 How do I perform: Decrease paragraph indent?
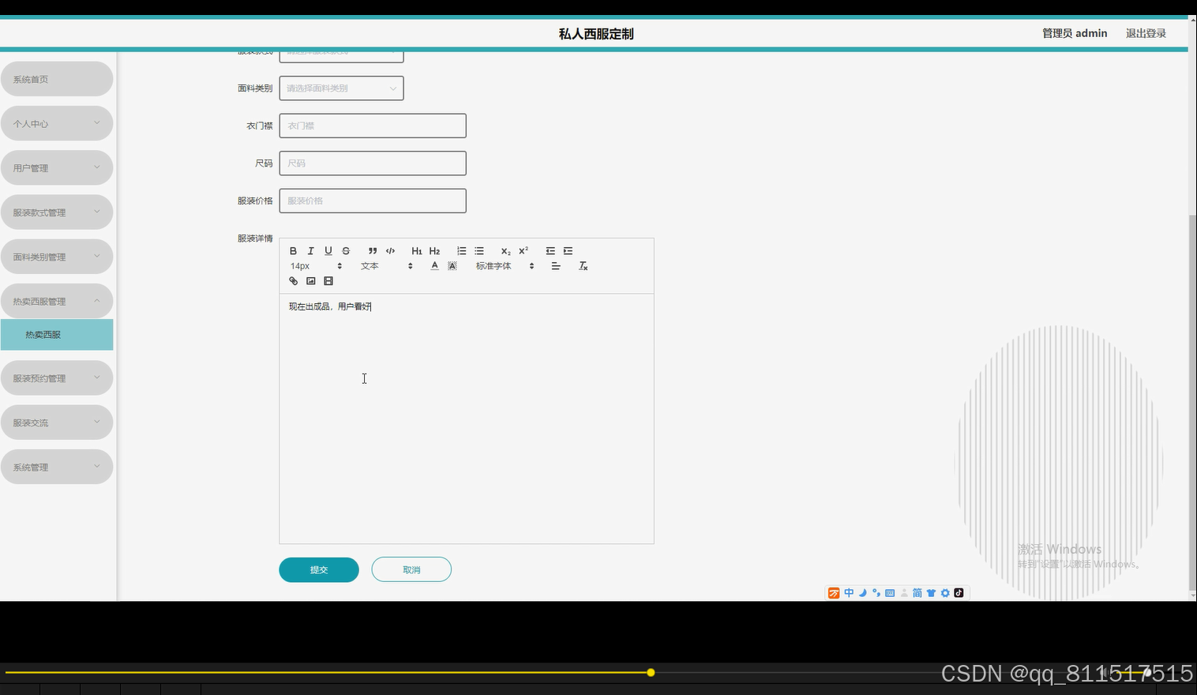click(550, 251)
